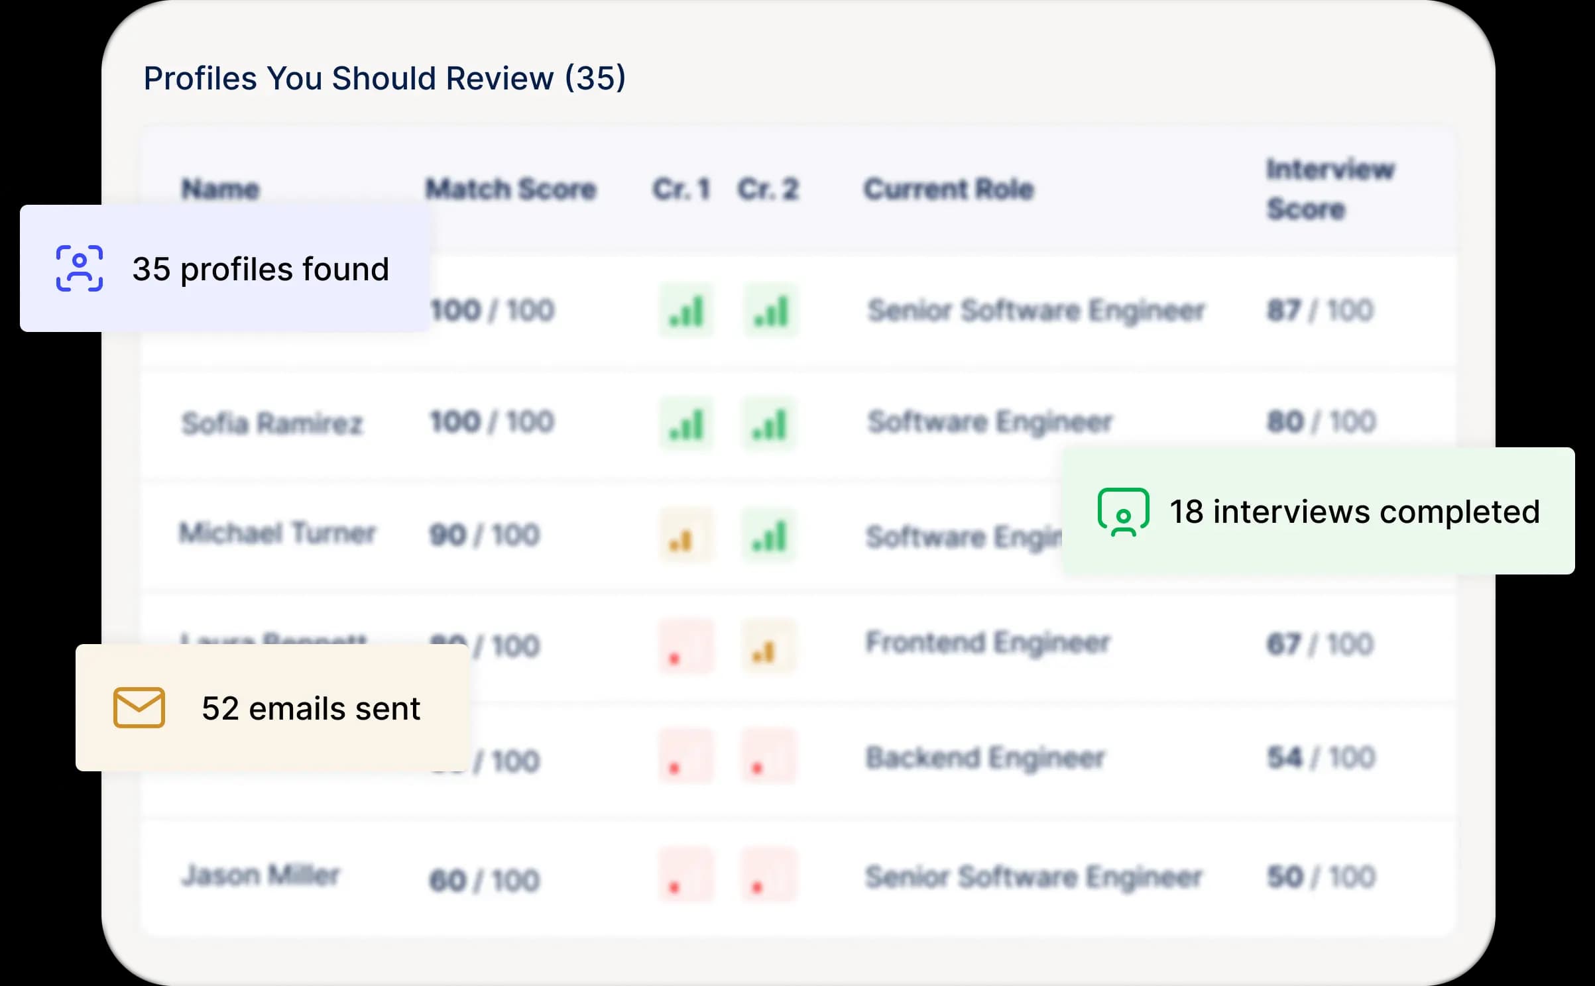The width and height of the screenshot is (1595, 986).
Task: Click the face-scan profiles found icon
Action: 80,268
